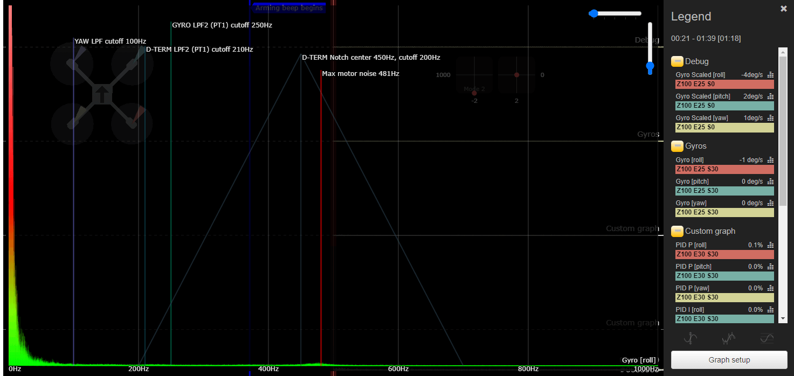Select the PID I [roll] legend entry

(691, 310)
